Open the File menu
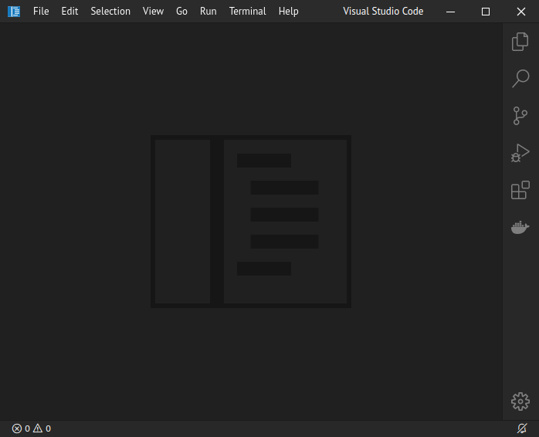The width and height of the screenshot is (539, 437). [41, 12]
